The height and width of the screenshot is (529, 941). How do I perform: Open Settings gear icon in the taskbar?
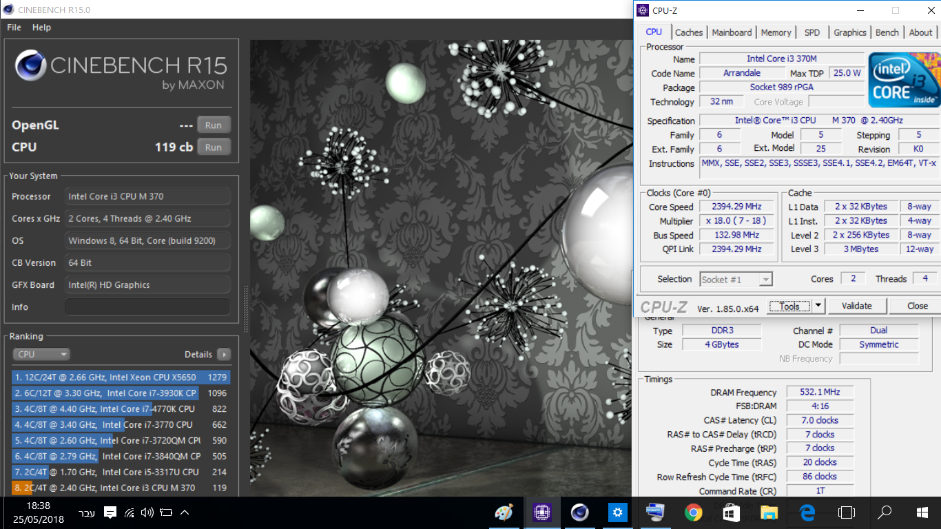618,512
